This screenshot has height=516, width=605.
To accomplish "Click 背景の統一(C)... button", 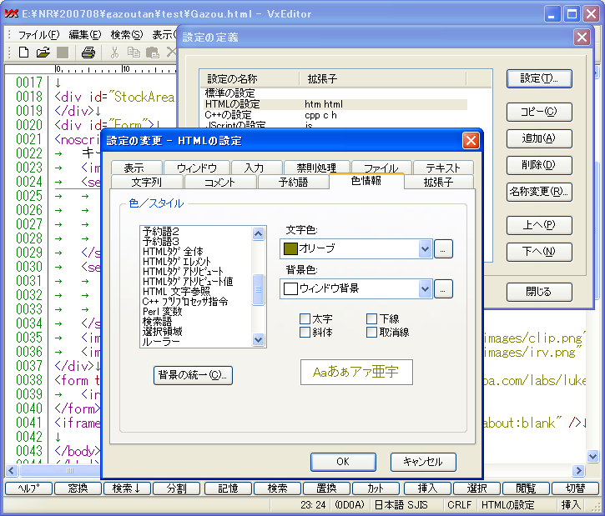I will [x=193, y=375].
